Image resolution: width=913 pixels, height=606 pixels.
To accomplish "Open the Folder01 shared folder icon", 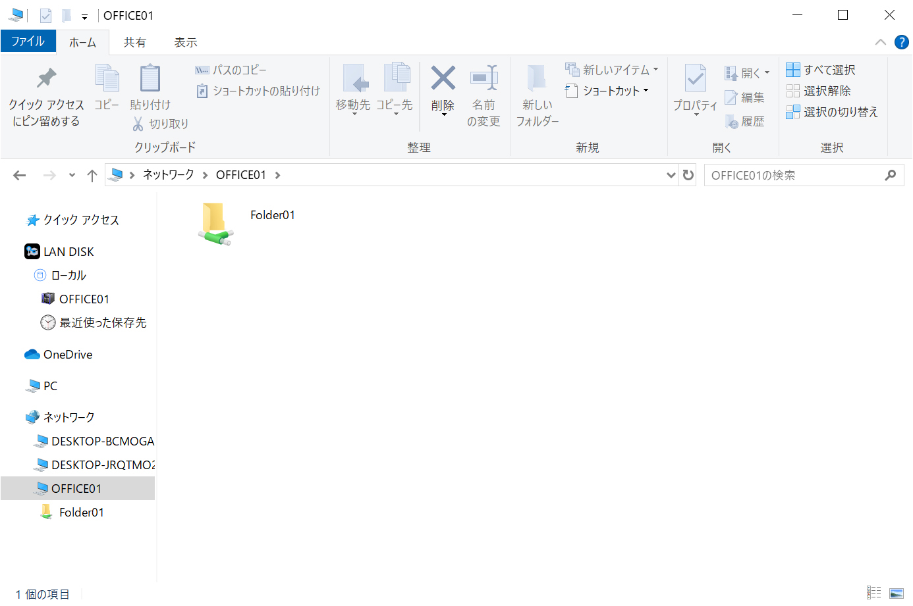I will tap(215, 224).
